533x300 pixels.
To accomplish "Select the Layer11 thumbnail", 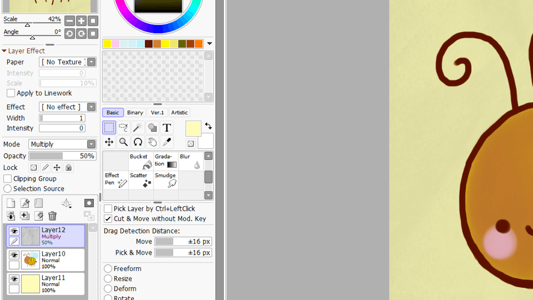I will coord(31,283).
